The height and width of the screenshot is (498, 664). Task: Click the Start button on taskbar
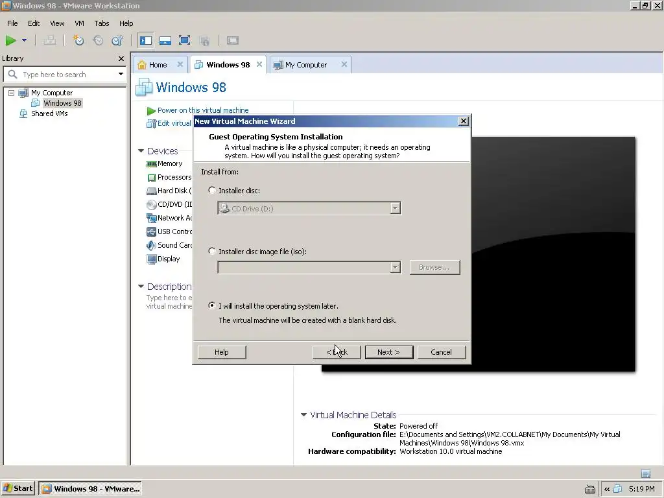pos(18,488)
